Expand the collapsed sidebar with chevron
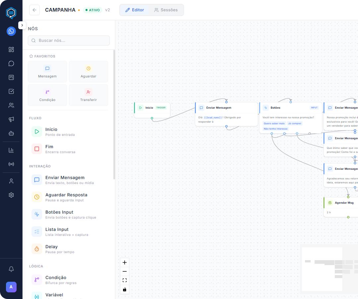This screenshot has width=358, height=299. (22, 25)
